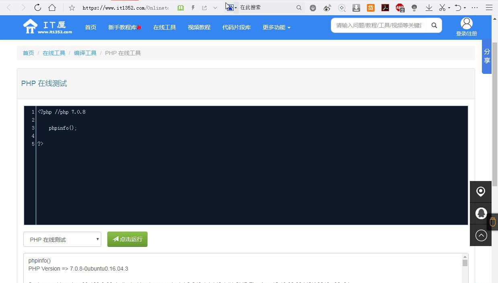Expand the 更多功能 navigation dropdown
The height and width of the screenshot is (283, 498).
(x=276, y=27)
